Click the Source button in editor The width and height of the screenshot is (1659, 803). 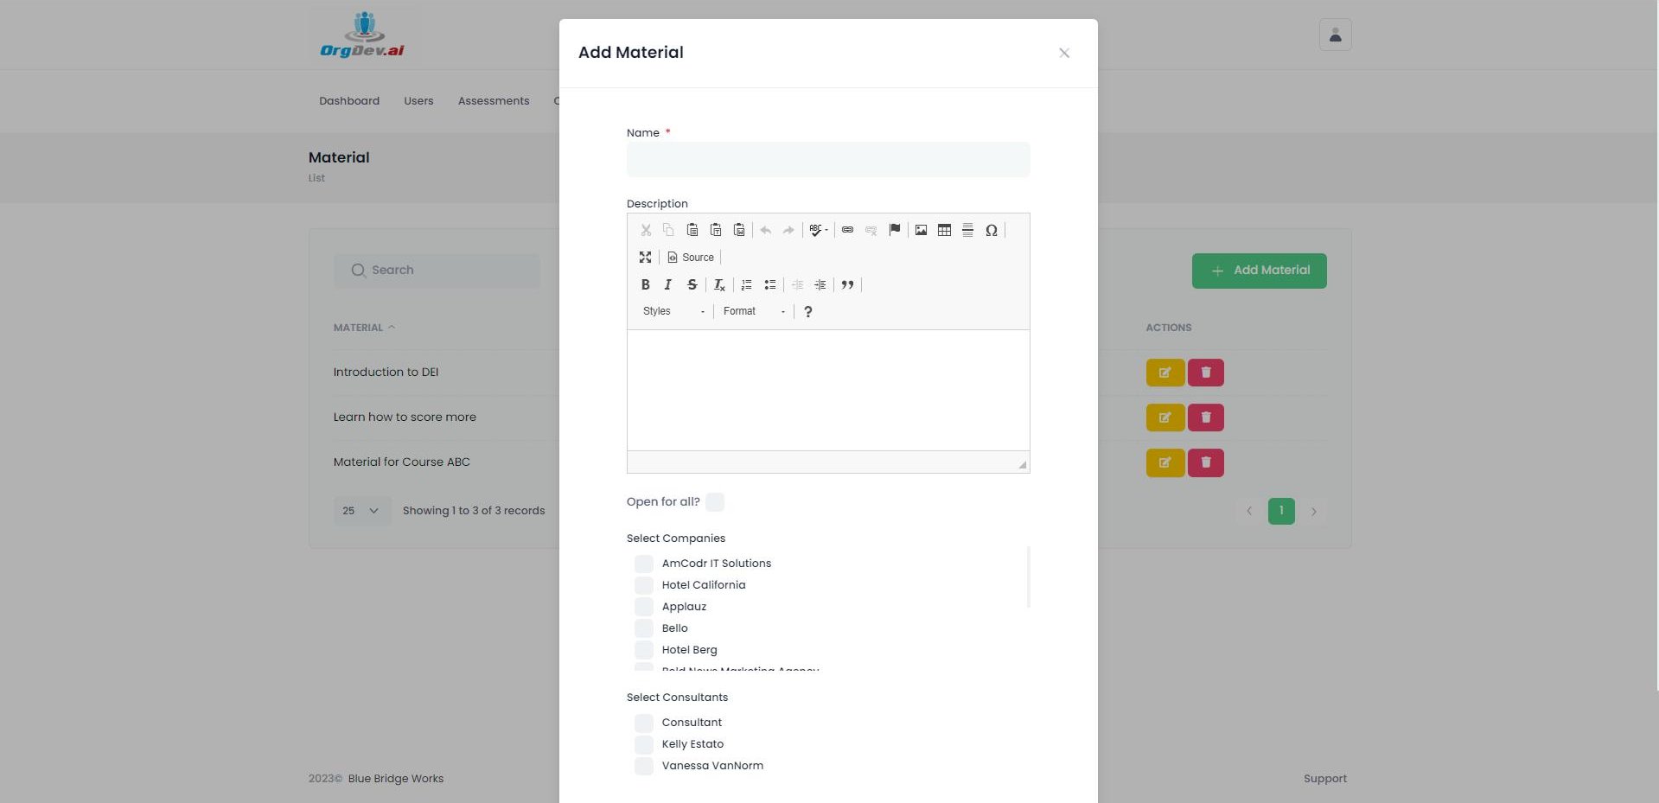[x=691, y=258]
